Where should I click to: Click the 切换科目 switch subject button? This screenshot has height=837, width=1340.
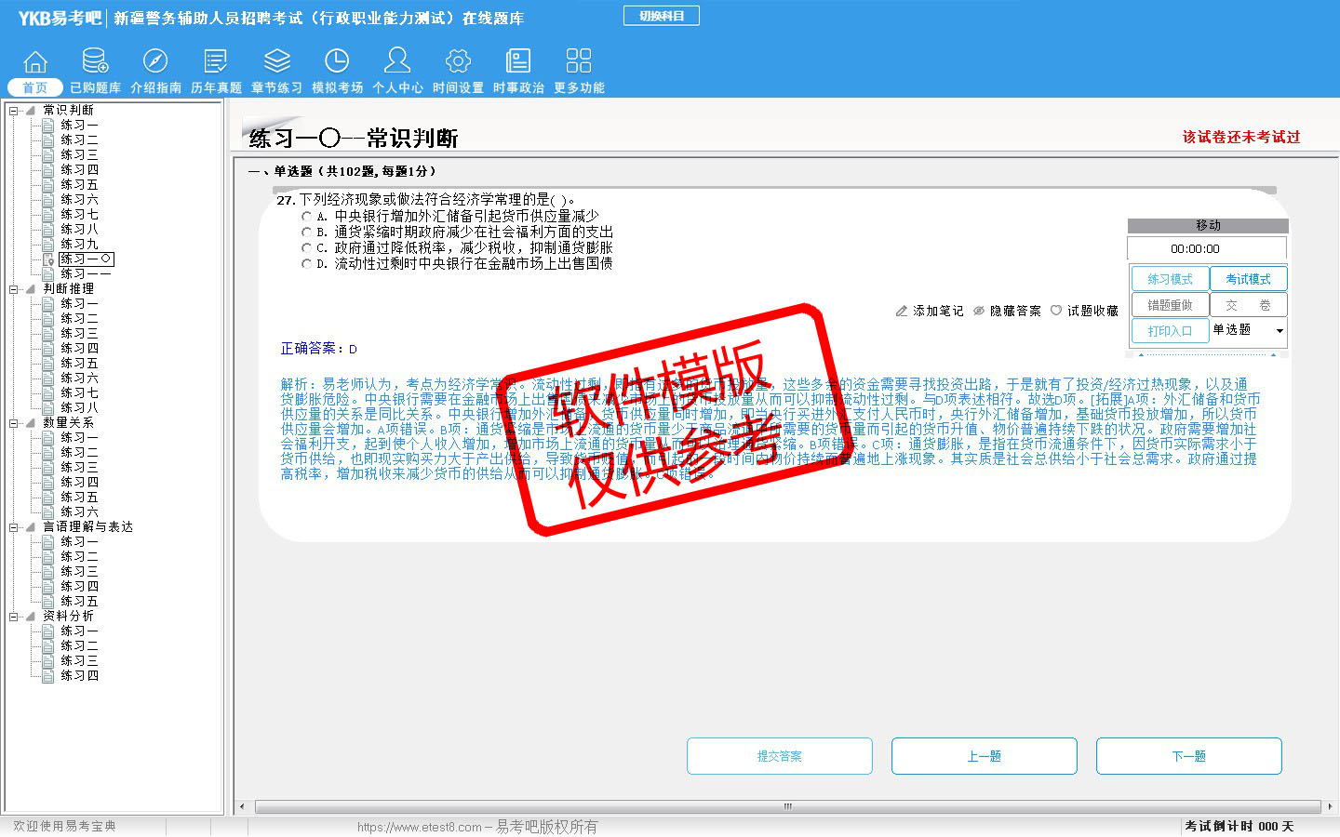tap(661, 16)
